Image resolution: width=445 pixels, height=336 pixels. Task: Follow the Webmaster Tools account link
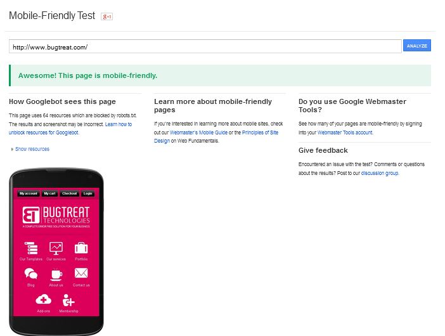point(345,132)
